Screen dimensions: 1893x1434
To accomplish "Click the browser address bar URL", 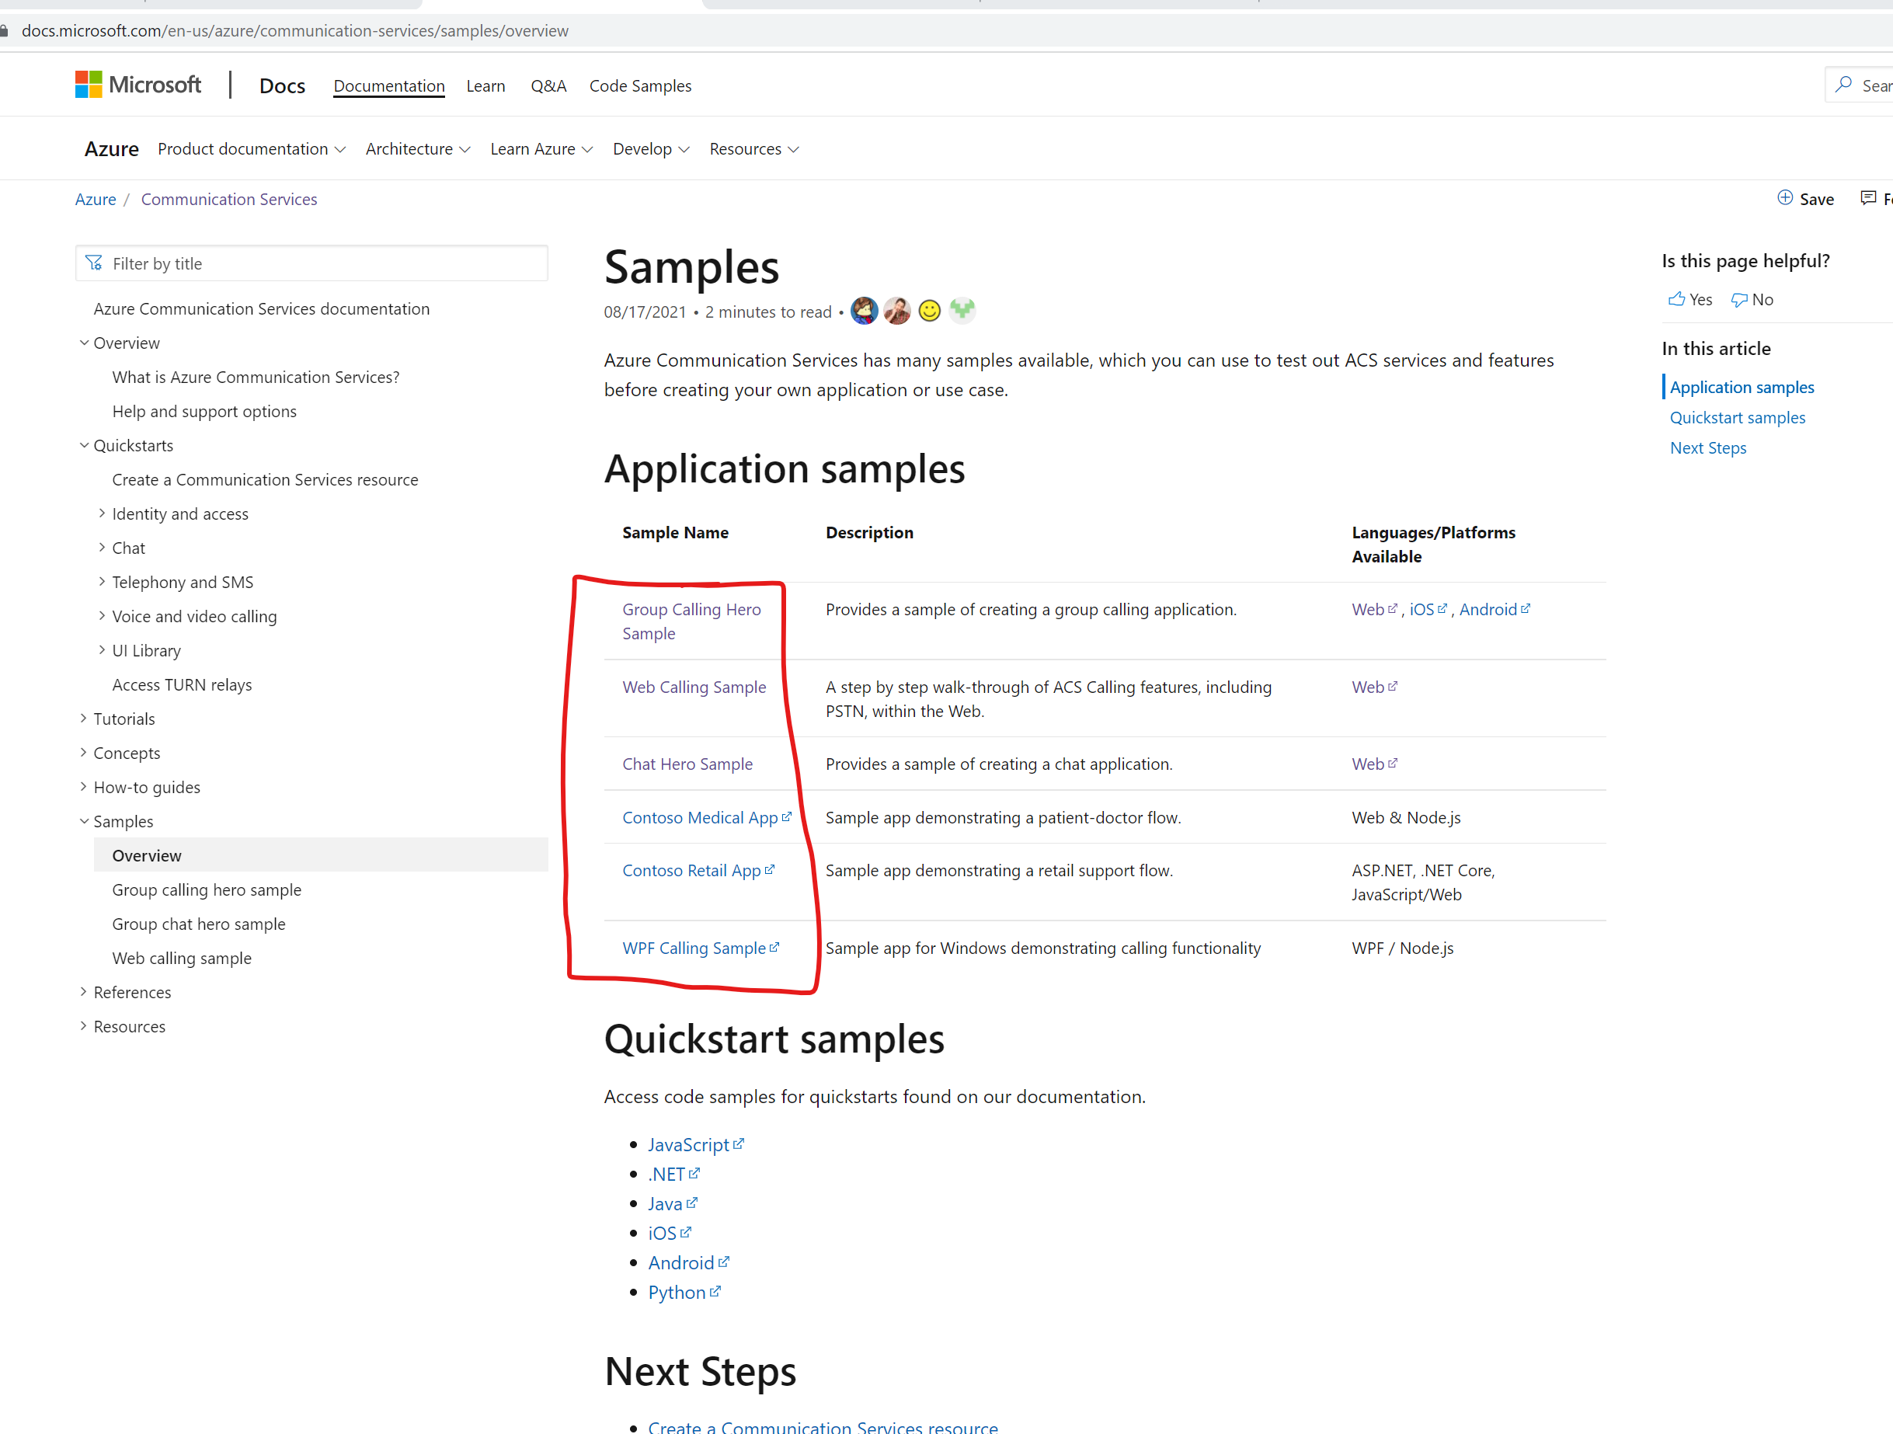I will coord(294,31).
